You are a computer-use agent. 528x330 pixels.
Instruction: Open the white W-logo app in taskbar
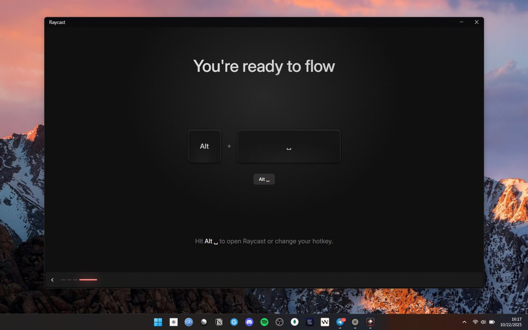(x=325, y=322)
